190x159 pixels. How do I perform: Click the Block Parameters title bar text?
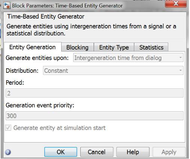point(67,6)
